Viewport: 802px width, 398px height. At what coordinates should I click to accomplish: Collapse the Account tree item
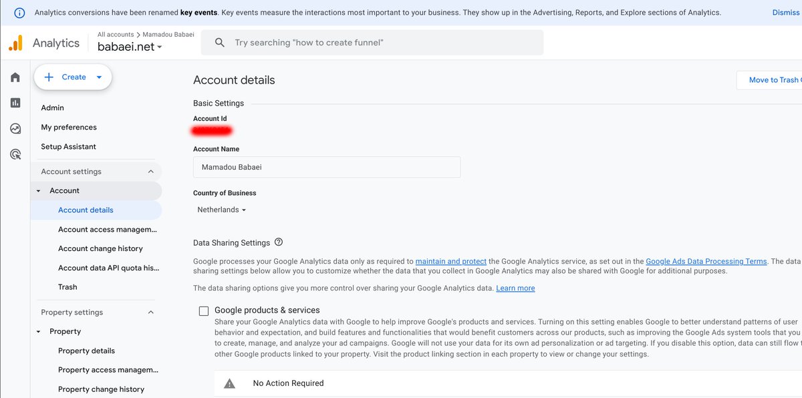click(x=38, y=191)
